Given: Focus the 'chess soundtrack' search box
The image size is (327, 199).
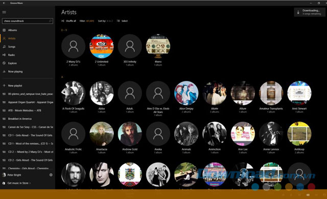Looking at the screenshot, I should [x=27, y=21].
